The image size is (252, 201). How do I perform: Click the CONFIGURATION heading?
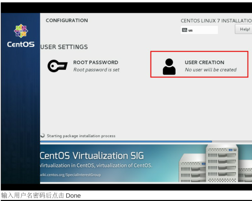pos(67,20)
